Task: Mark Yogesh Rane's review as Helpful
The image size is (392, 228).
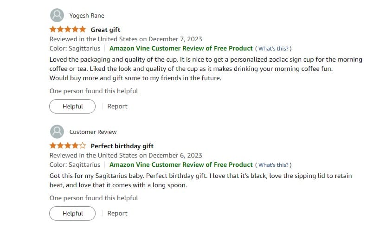Action: pos(72,106)
